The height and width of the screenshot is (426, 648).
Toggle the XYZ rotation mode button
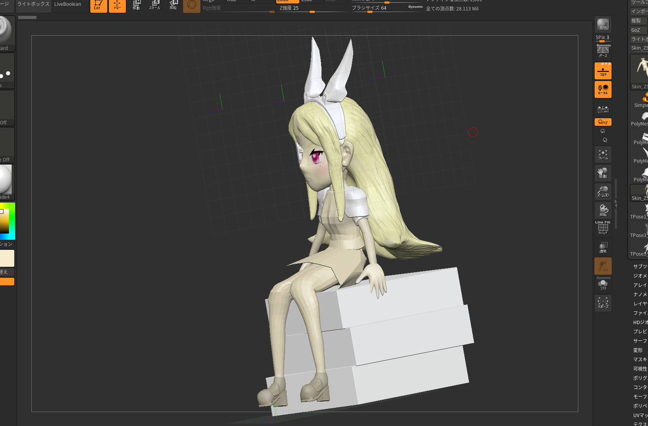click(x=603, y=122)
